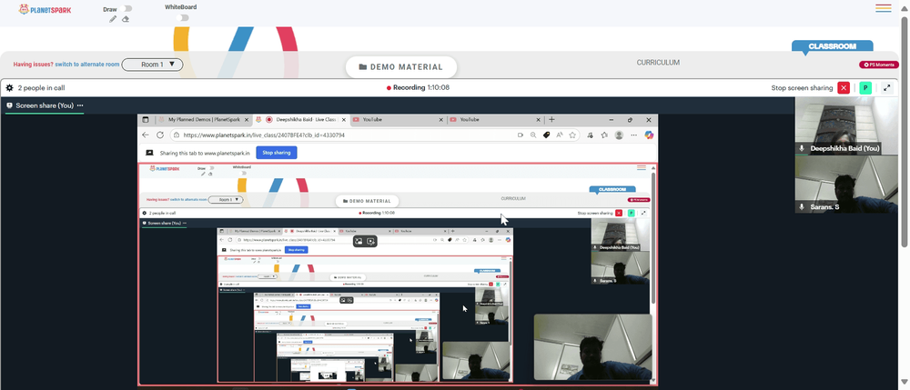910x390 pixels.
Task: Click the green P button in call bar
Action: 865,88
